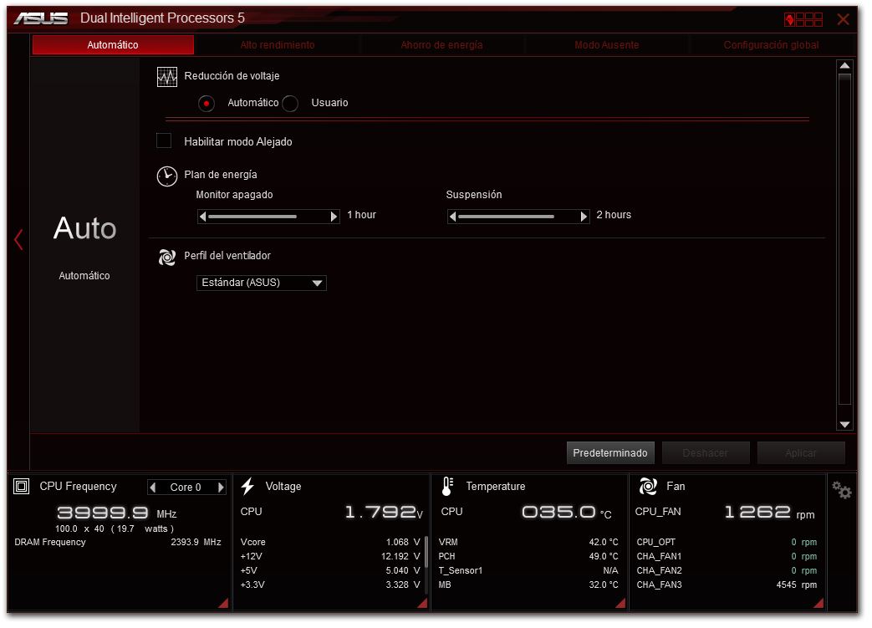Decrease Suspensión time with left arrow

(452, 217)
